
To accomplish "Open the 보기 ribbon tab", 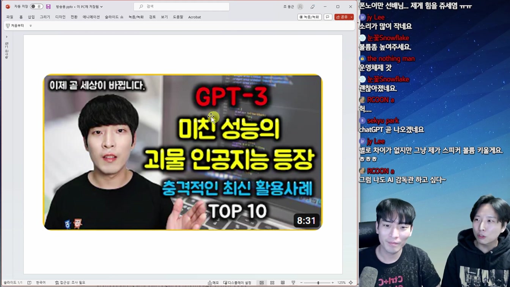I will (164, 17).
